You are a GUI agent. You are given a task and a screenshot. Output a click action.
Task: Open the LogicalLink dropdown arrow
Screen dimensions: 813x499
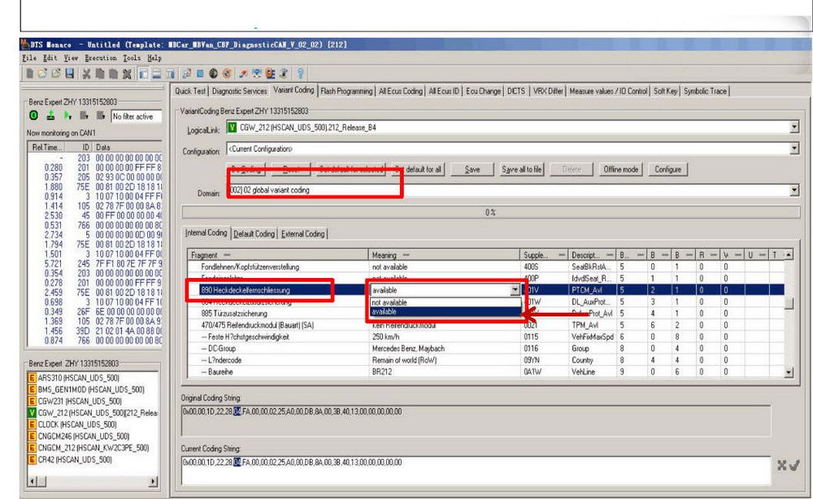point(793,127)
